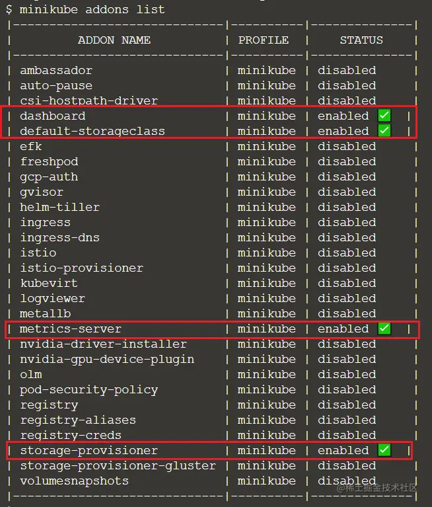Click the green checkmark beside default-storageclass

384,131
